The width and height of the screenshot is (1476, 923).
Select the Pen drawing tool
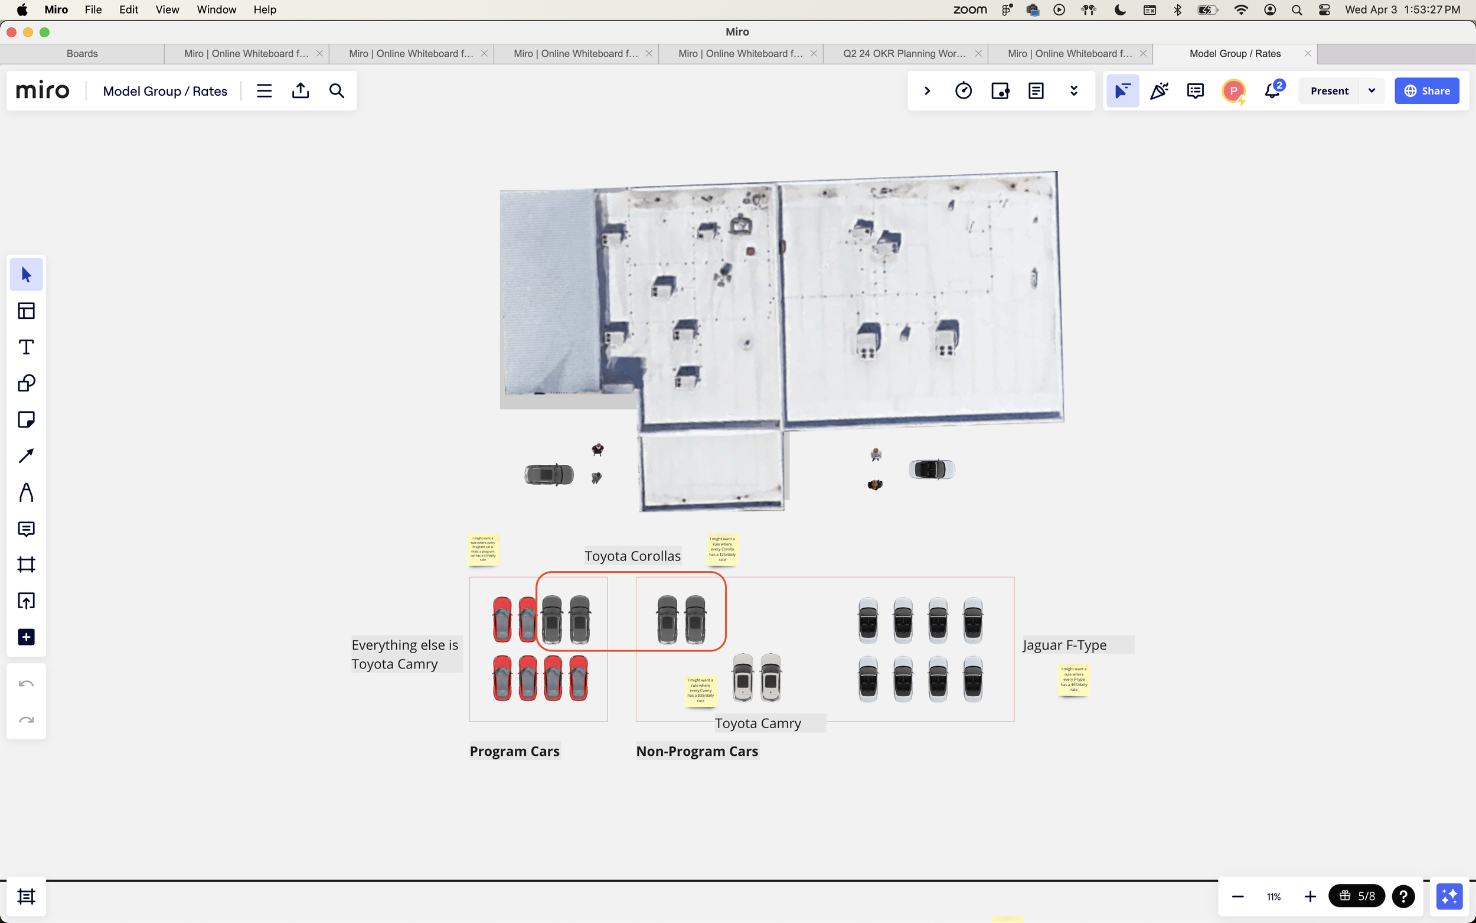tap(26, 492)
